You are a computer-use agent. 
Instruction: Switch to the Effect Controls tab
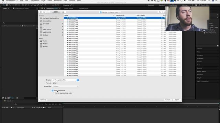coord(22,8)
